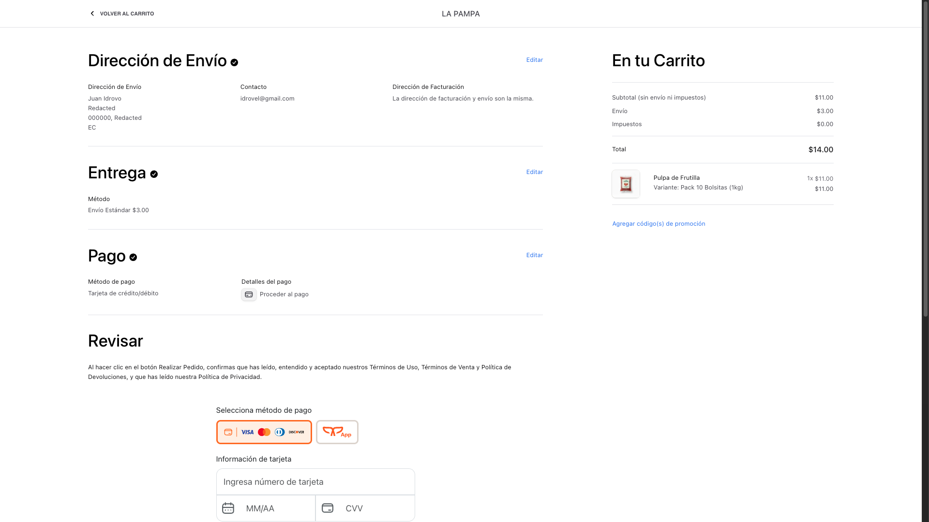
Task: Click the Pulpa de Frutilla product thumbnail
Action: click(626, 184)
